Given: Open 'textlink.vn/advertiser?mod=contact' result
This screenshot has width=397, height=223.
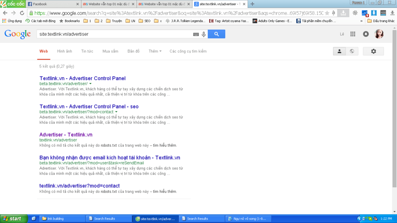Looking at the screenshot, I should [79, 186].
